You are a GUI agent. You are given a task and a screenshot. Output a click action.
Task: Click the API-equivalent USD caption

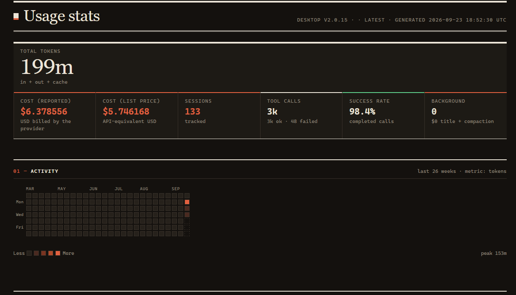click(130, 121)
